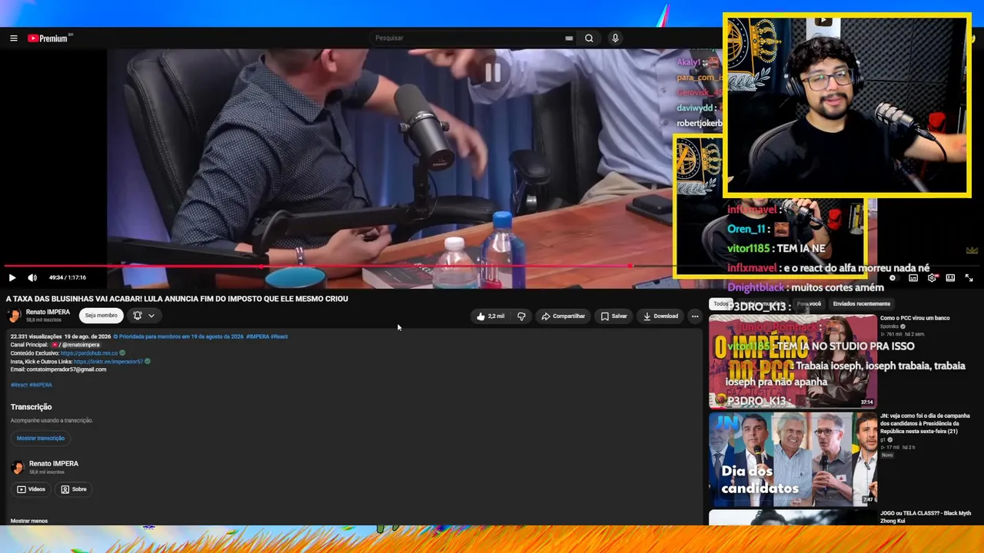Click the notification bell icon
This screenshot has height=553, width=984.
pos(137,316)
